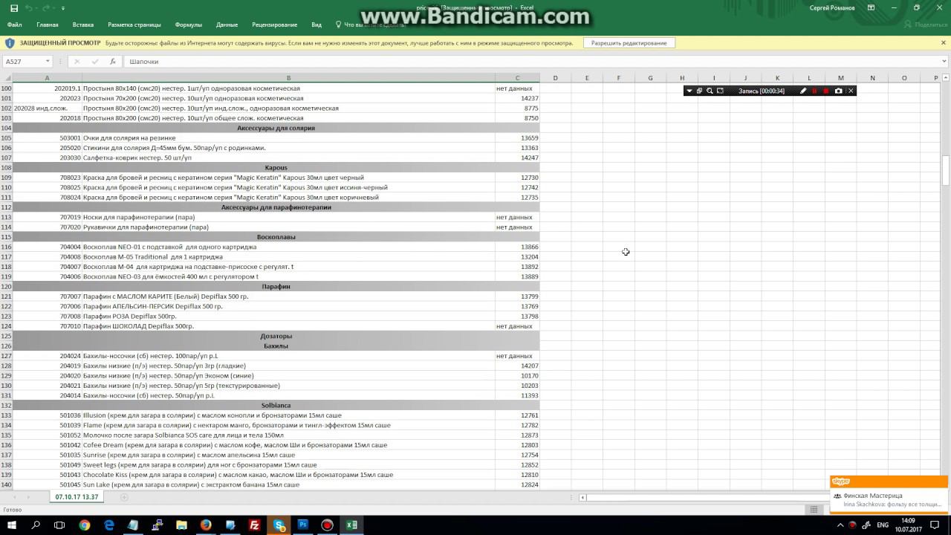Switch to the Главная ribbon tab
This screenshot has width=951, height=535.
pos(48,25)
